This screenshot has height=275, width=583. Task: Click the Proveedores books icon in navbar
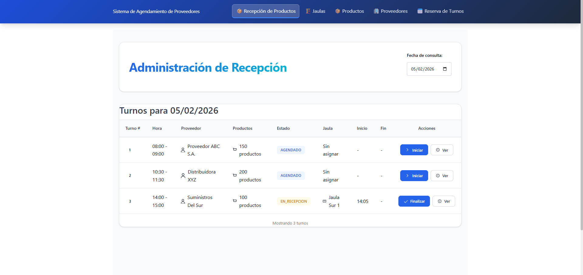376,11
